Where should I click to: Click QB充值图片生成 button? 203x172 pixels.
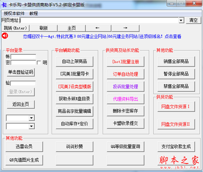(x=24, y=160)
